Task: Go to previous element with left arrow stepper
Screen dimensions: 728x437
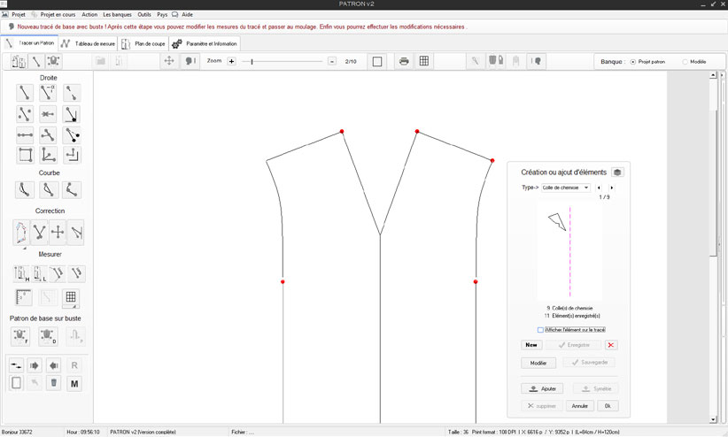Action: click(x=600, y=188)
